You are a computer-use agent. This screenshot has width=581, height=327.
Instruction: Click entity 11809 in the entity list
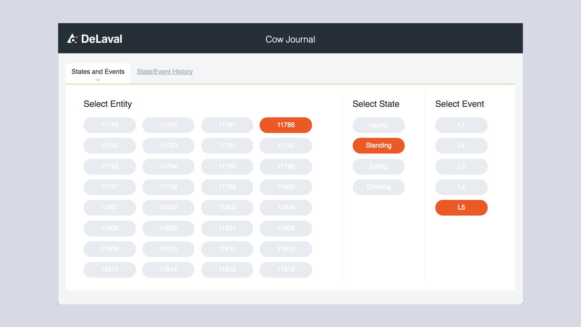click(x=109, y=249)
